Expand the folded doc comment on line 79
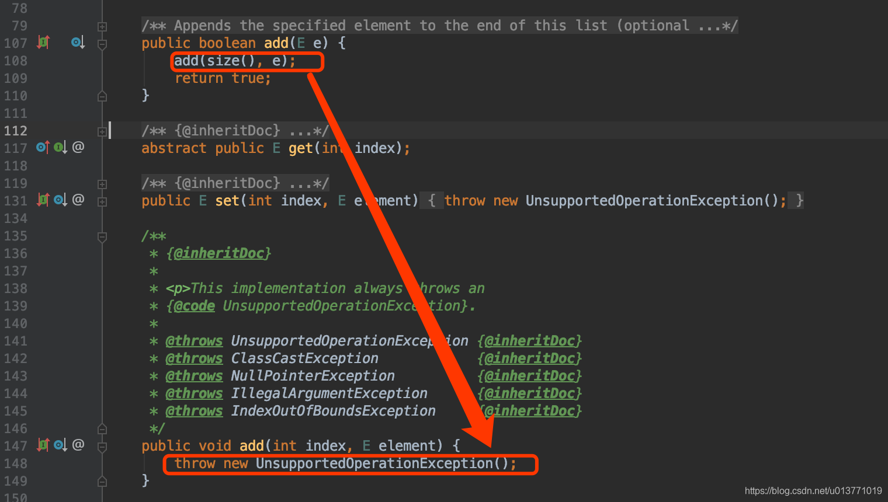888x502 pixels. 102,26
